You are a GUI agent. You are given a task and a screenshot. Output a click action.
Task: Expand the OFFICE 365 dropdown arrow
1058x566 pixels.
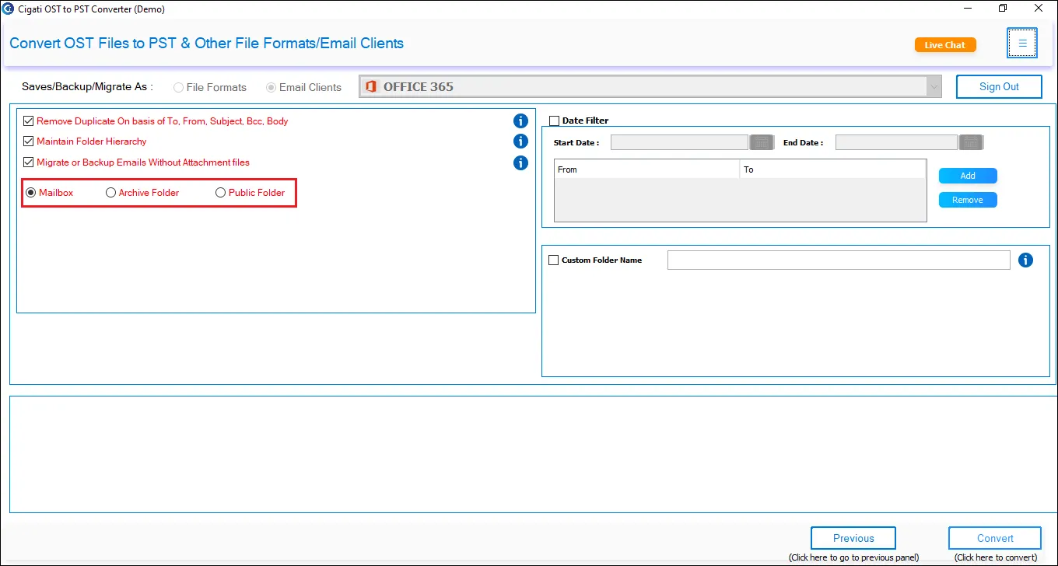coord(934,86)
